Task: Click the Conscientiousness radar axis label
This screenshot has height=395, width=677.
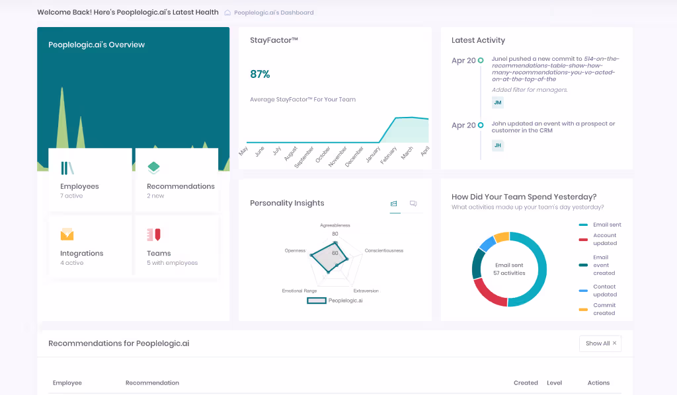Action: [384, 250]
